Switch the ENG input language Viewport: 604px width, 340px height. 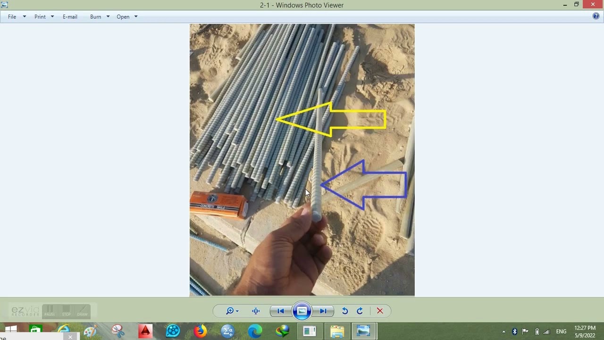pyautogui.click(x=561, y=331)
